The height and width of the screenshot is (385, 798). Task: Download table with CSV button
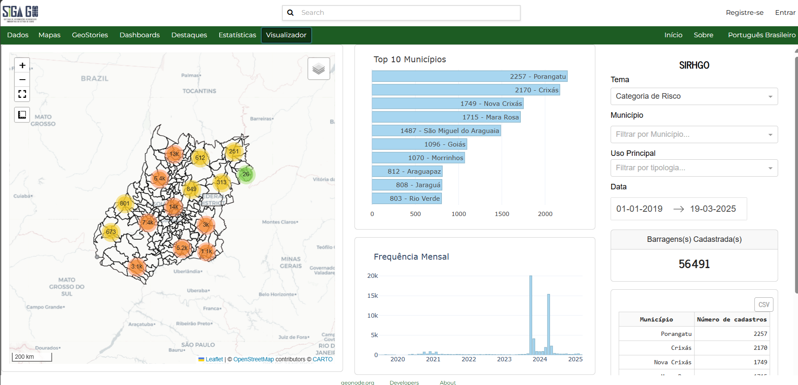point(763,305)
